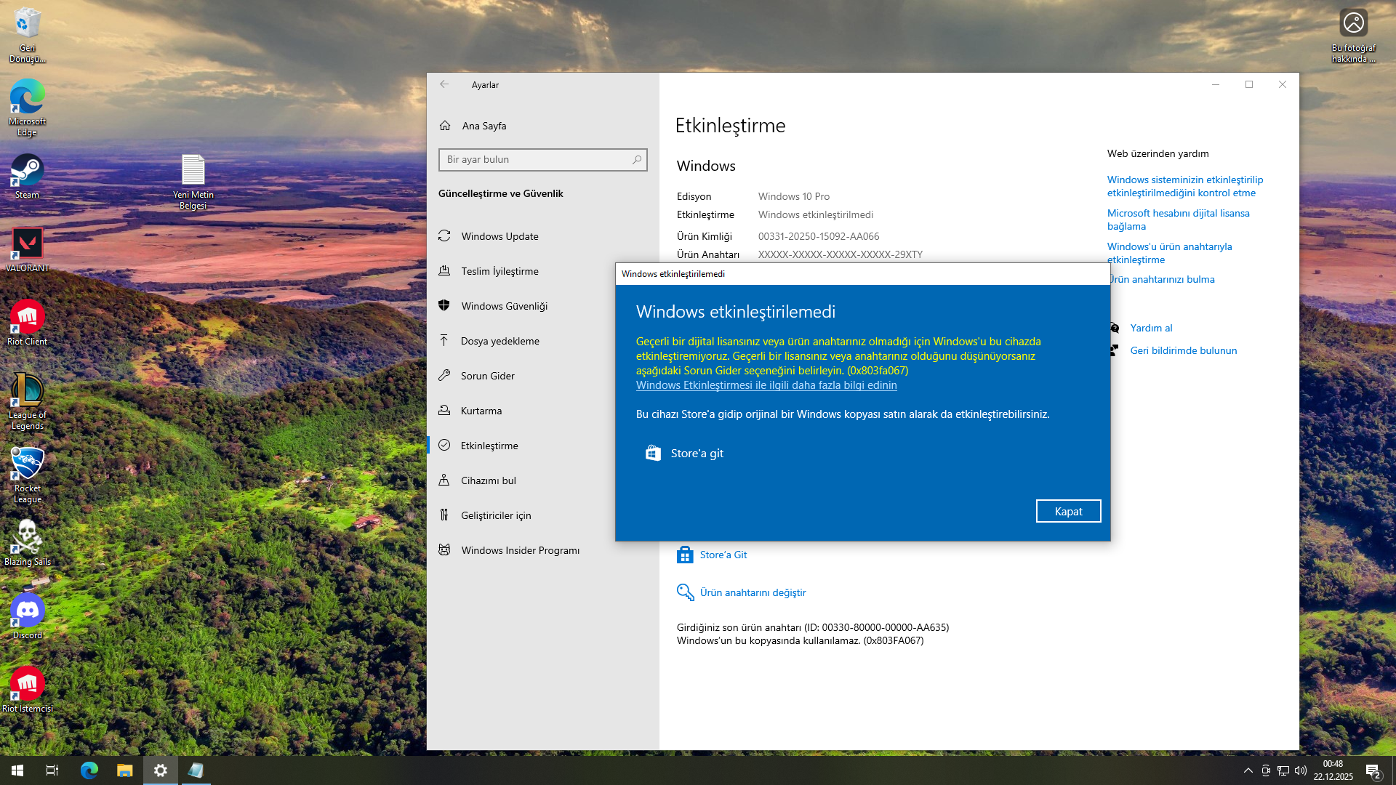Go to Ana Sayfa in Settings
This screenshot has height=785, width=1396.
tap(484, 126)
